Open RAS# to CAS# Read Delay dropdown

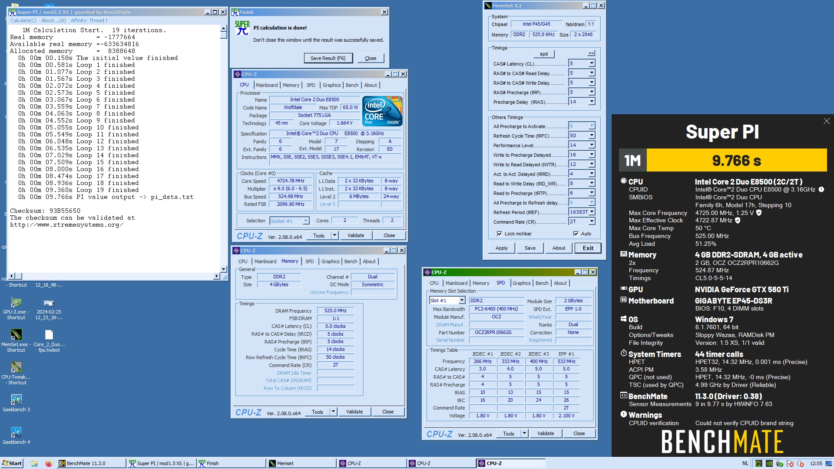591,73
